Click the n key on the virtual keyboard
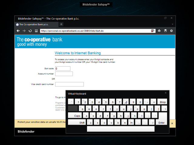Screen dimensions: 194x145 124,122
